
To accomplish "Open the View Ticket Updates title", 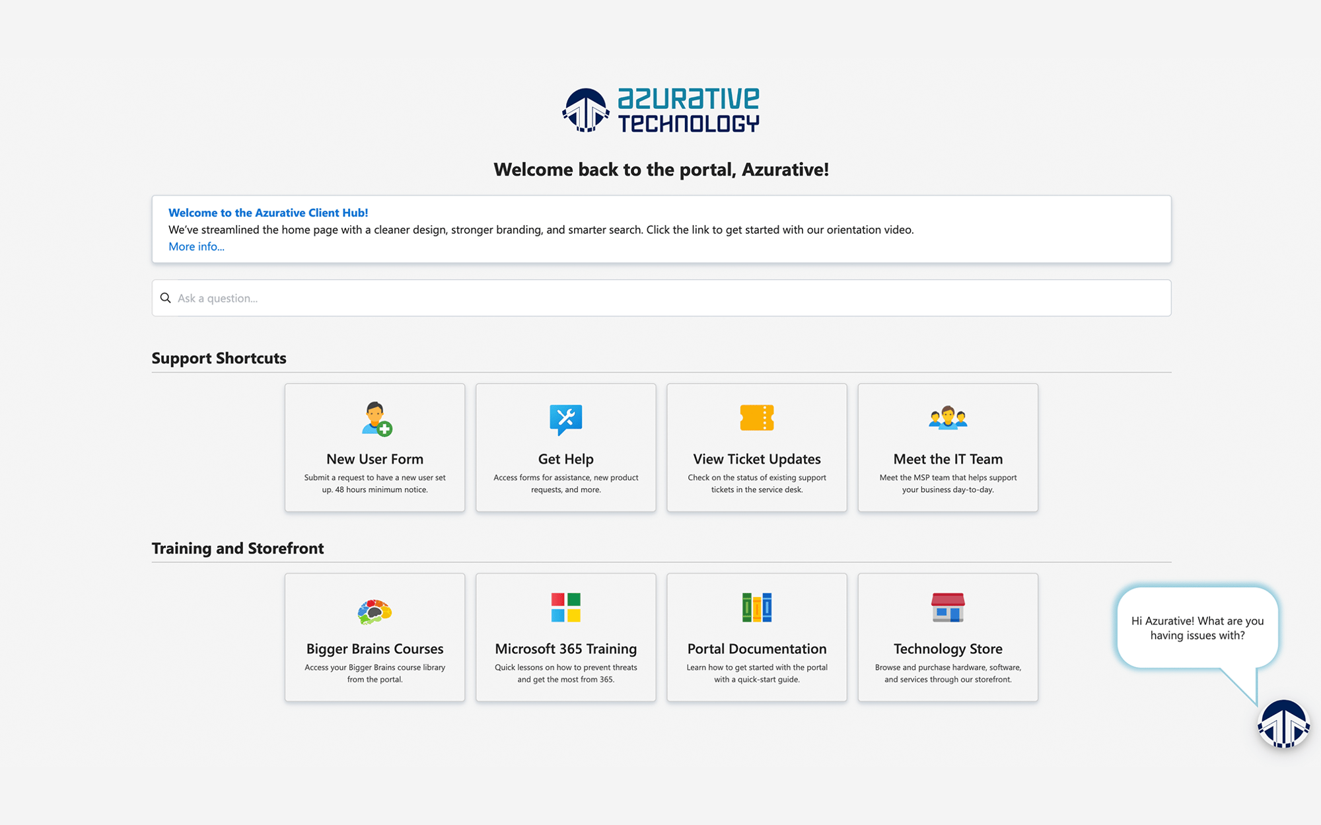I will [x=757, y=459].
